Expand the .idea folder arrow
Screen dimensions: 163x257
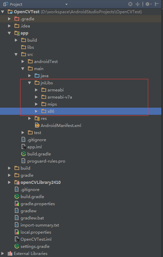pyautogui.click(x=9, y=26)
